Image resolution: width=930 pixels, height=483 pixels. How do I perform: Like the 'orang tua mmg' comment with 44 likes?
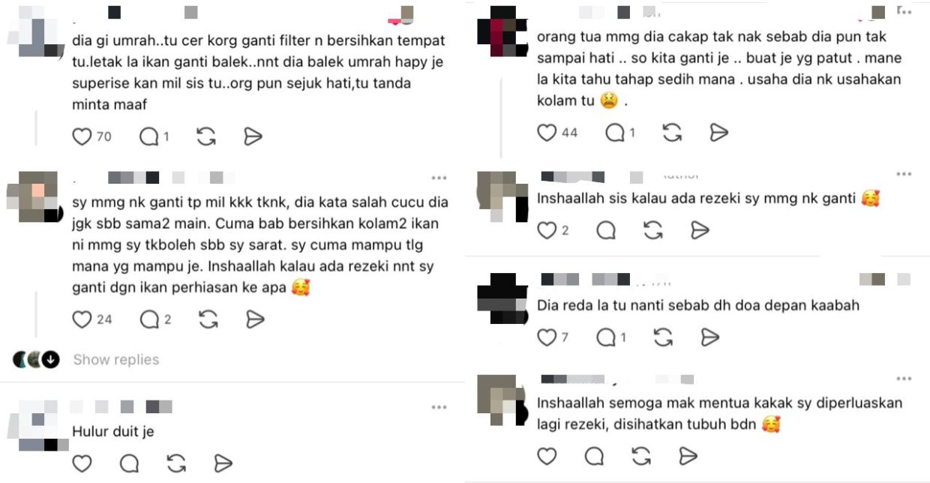(x=547, y=133)
